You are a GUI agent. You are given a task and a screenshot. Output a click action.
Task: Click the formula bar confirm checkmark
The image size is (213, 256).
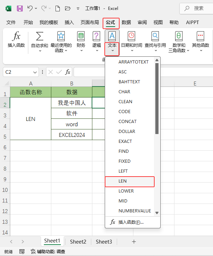point(59,72)
